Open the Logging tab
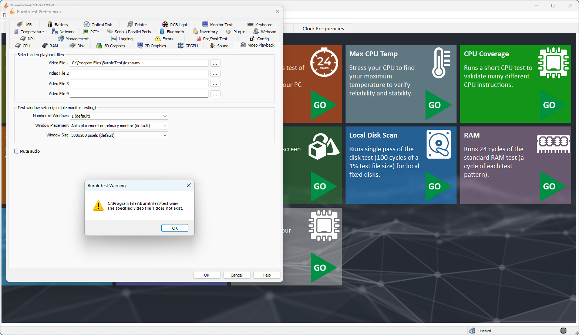Screen dimensions: 579x335 [x=122, y=39]
